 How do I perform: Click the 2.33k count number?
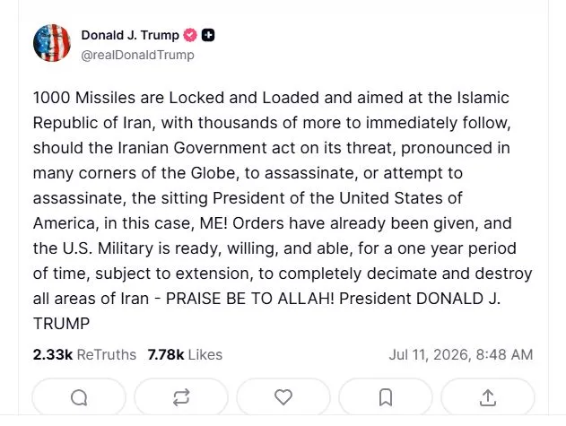(x=53, y=354)
